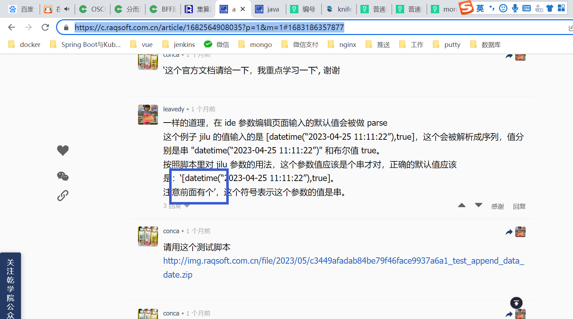Open the 关注乾学院公众 side panel

coord(11,286)
